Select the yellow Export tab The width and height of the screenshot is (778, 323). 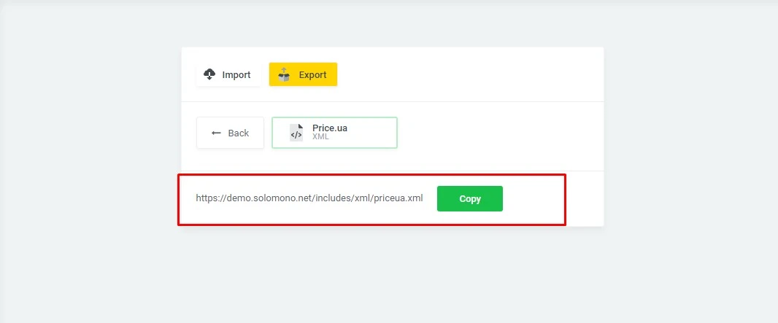tap(303, 74)
